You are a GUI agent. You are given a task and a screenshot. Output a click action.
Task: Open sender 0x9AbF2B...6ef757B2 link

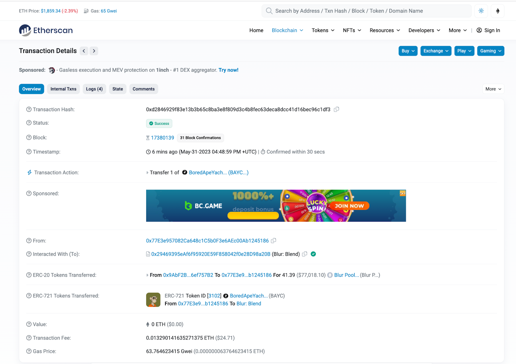tap(188, 275)
